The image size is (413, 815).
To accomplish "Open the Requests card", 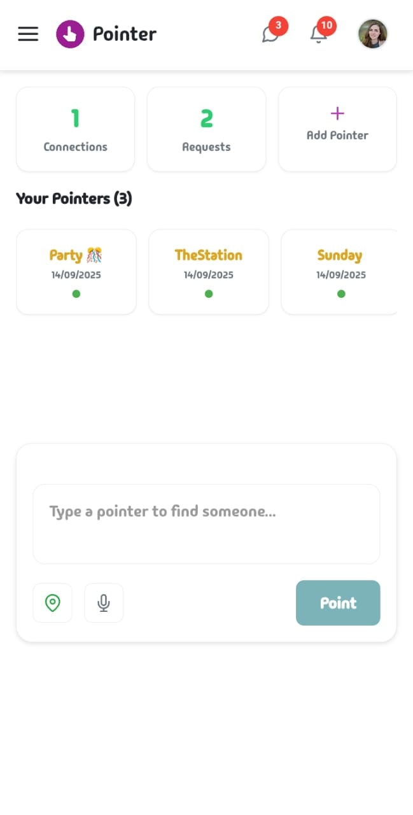I will [206, 129].
